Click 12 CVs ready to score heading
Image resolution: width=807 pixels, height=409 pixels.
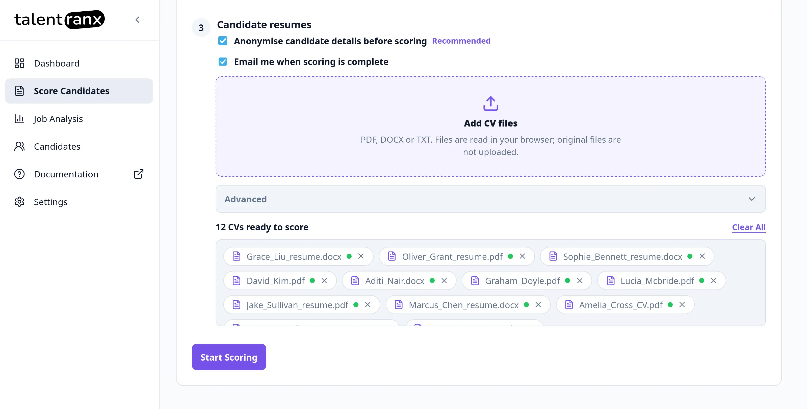coord(262,227)
